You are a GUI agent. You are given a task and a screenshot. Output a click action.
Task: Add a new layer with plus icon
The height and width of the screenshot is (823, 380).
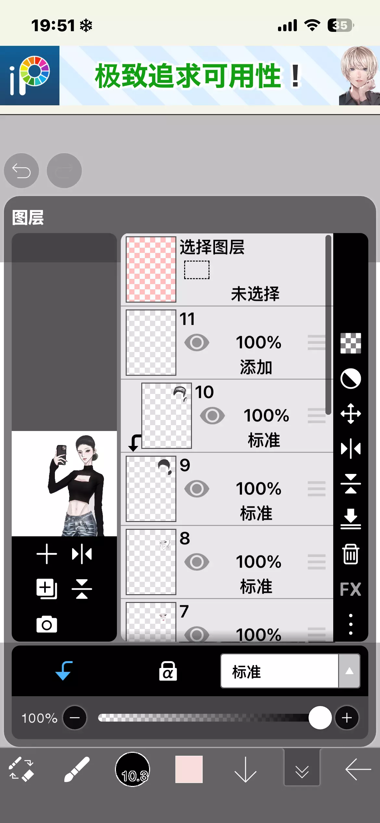click(x=47, y=554)
